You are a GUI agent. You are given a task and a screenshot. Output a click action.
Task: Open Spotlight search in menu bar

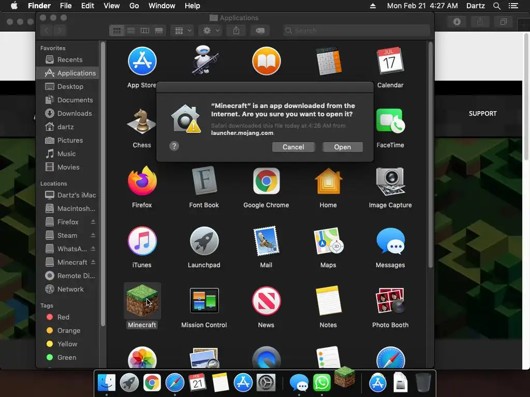tap(496, 6)
